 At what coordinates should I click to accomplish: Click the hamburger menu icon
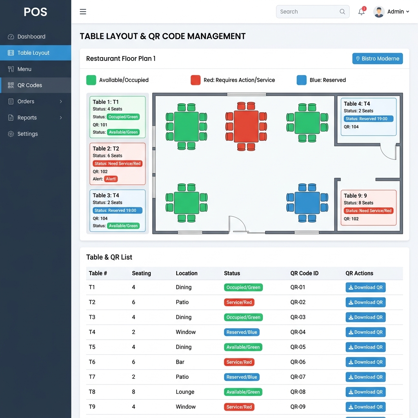tap(83, 12)
